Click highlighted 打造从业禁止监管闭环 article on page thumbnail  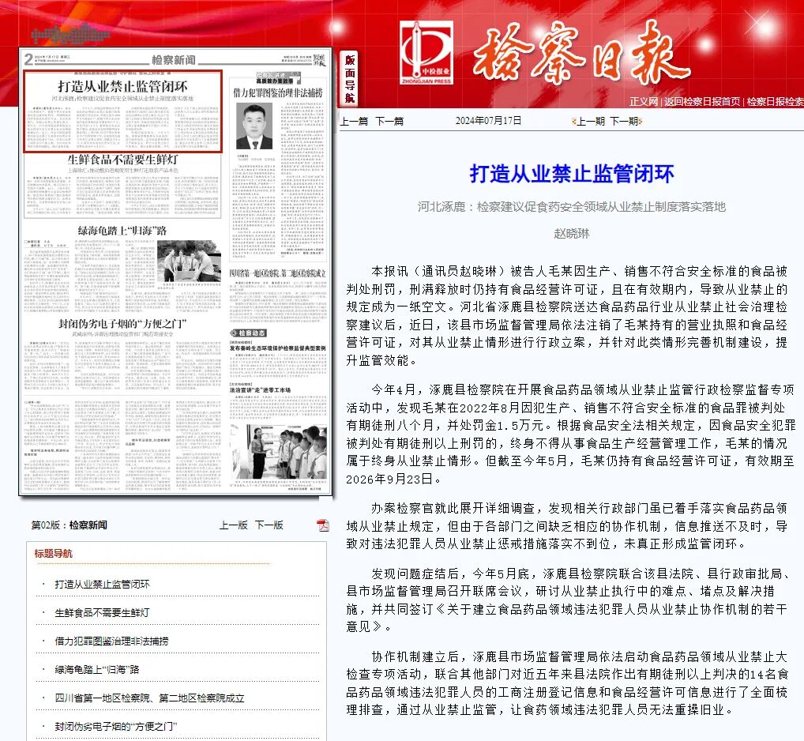pyautogui.click(x=123, y=111)
